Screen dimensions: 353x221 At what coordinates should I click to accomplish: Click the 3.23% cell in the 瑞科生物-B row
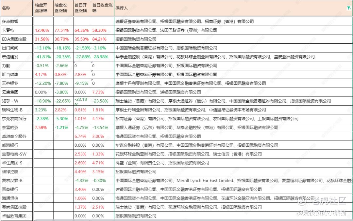(43, 110)
